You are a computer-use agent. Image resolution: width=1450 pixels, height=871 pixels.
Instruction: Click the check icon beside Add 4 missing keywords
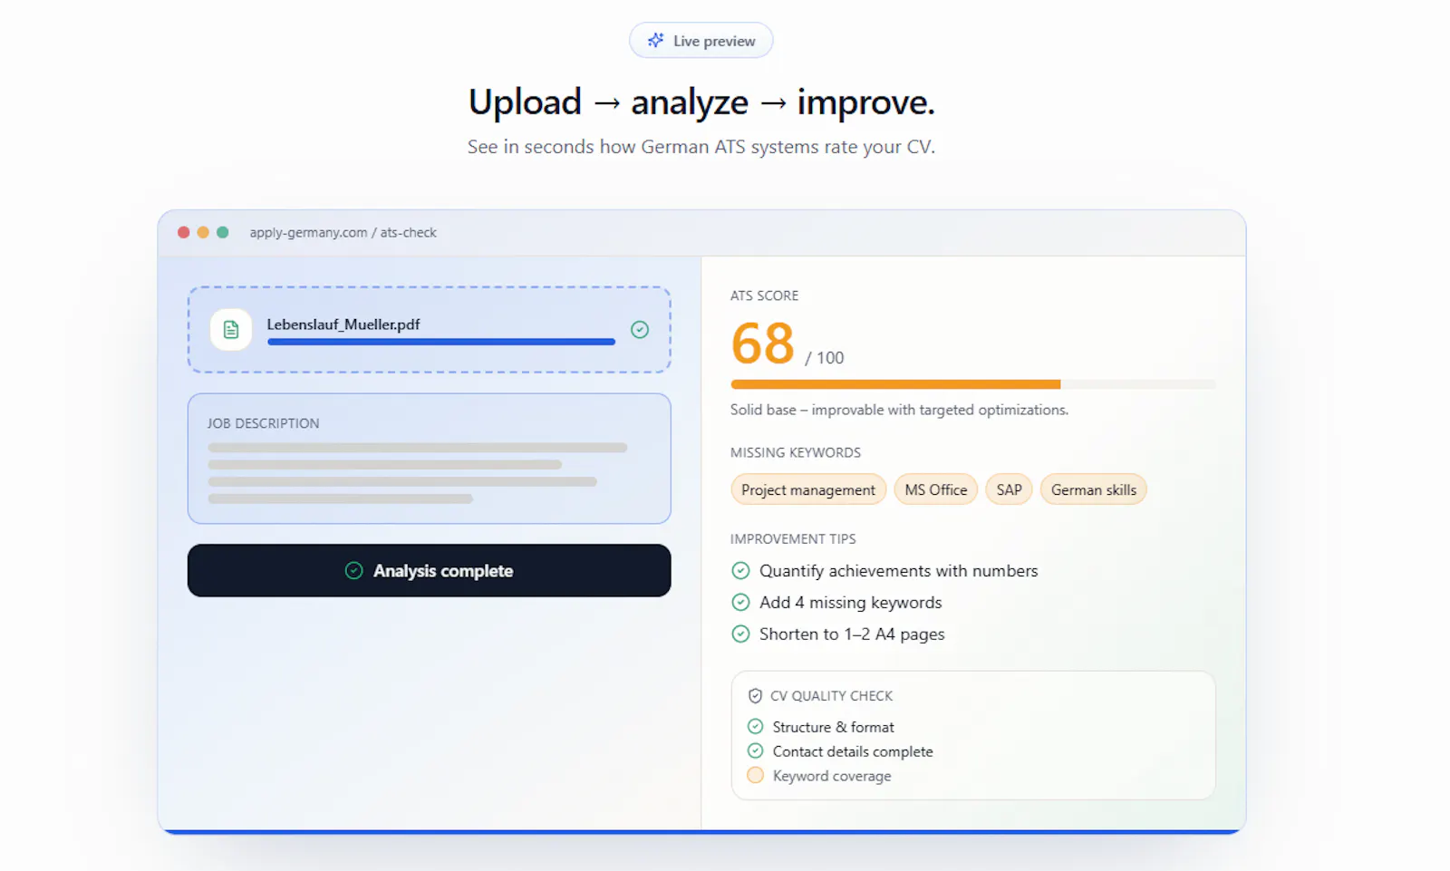click(x=740, y=602)
